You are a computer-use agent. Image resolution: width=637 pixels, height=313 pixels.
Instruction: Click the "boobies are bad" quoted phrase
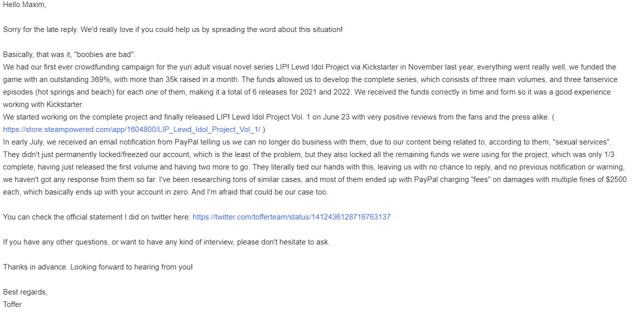105,54
